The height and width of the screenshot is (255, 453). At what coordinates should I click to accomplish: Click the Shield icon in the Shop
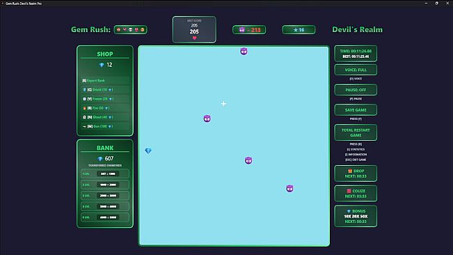[84, 90]
